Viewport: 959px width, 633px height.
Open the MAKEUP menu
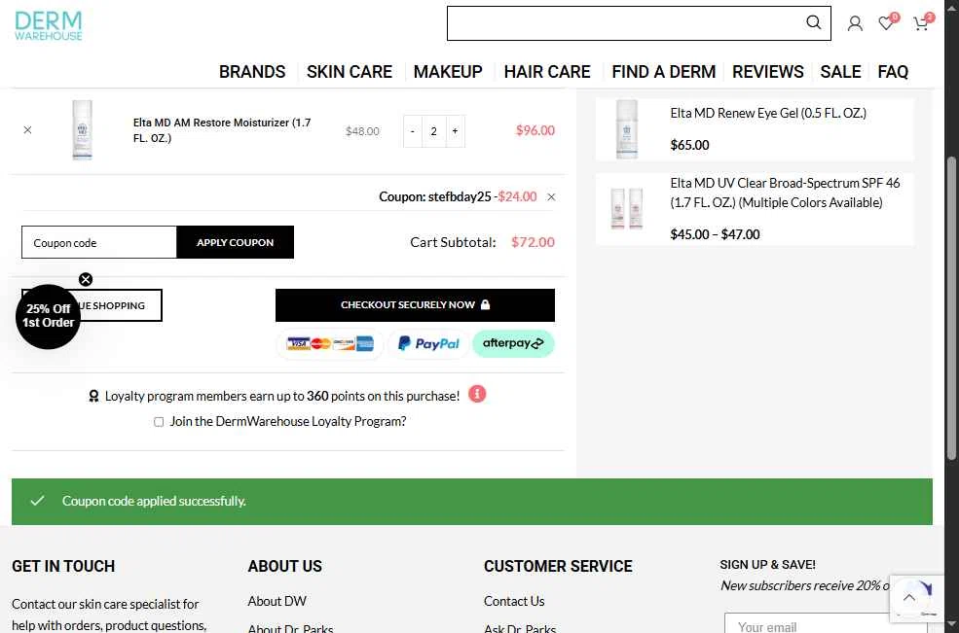(448, 72)
